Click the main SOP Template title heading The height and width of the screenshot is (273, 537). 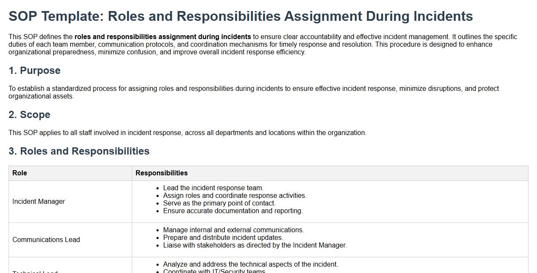pos(241,16)
